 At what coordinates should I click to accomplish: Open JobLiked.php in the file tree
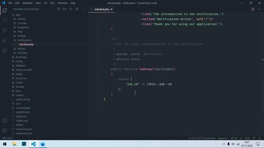[x=26, y=44]
